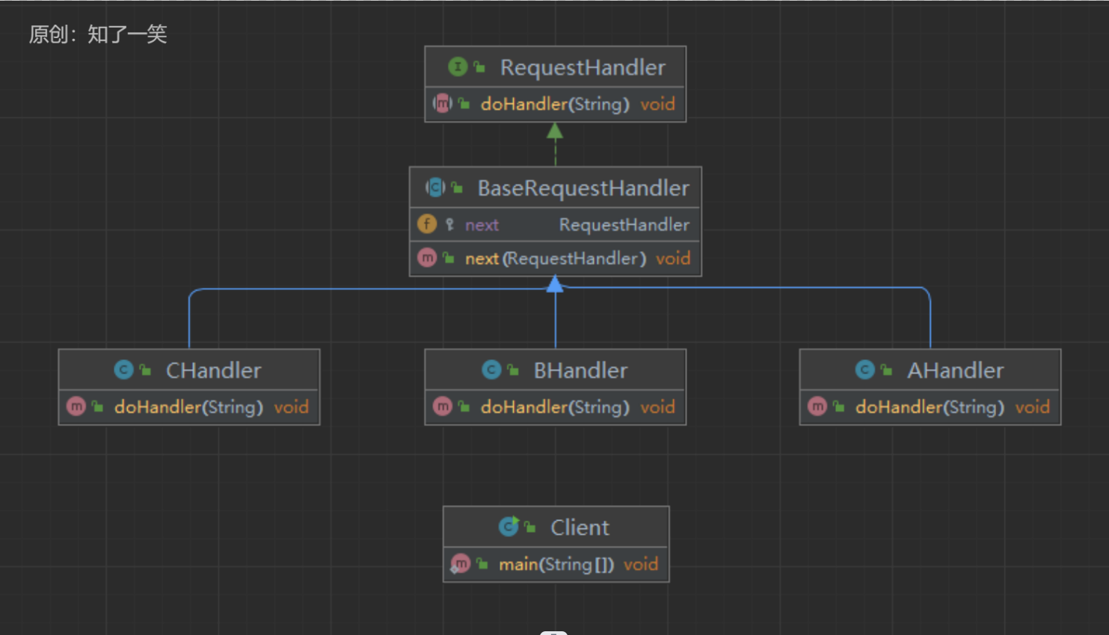Image resolution: width=1109 pixels, height=635 pixels.
Task: Select the AHandler class title
Action: (955, 371)
